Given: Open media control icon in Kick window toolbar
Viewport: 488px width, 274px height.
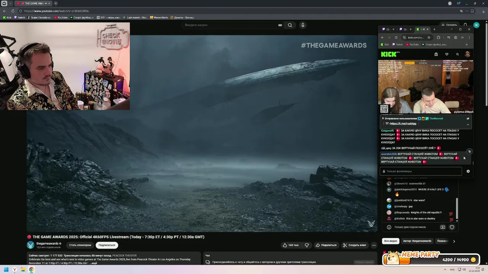Looking at the screenshot, I should [x=449, y=37].
